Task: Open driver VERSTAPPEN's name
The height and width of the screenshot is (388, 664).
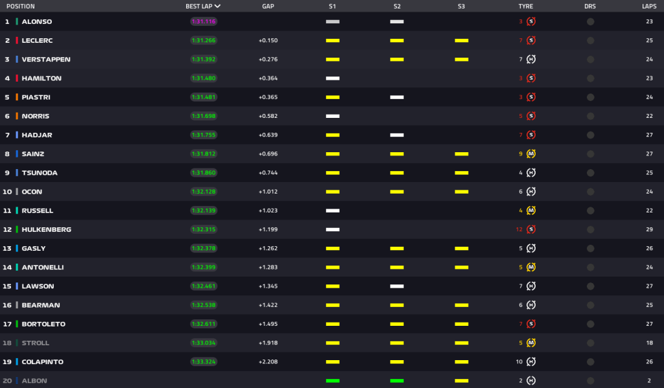Action: 46,59
